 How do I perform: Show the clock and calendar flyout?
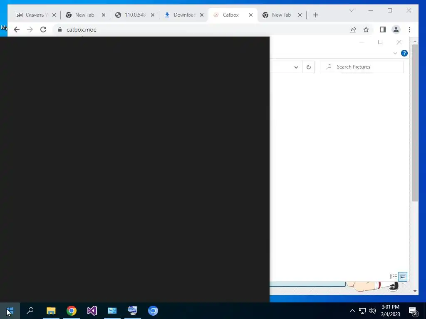390,311
